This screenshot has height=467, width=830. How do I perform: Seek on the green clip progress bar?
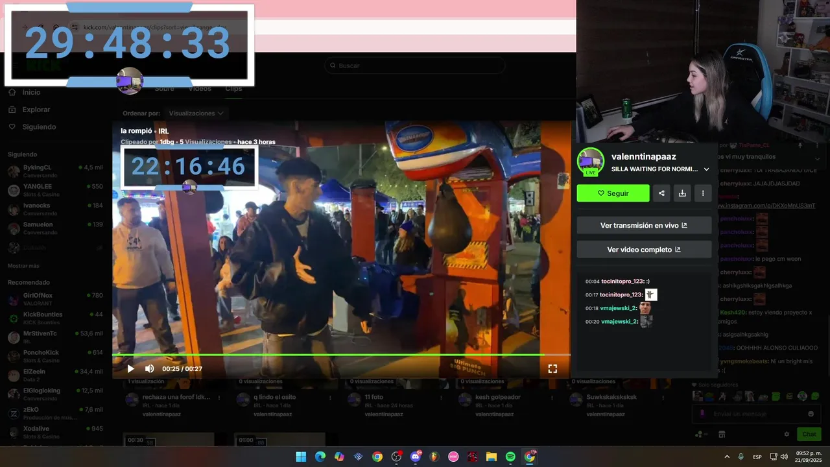(x=341, y=355)
